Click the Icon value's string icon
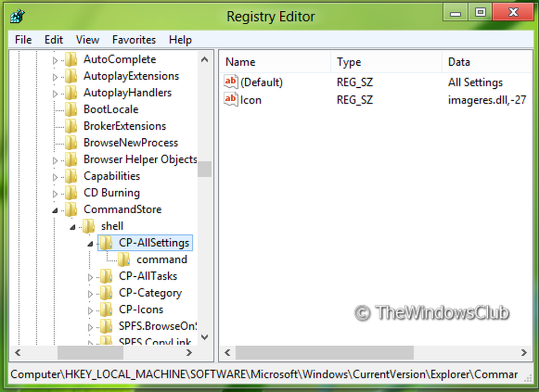The image size is (539, 392). coord(231,100)
